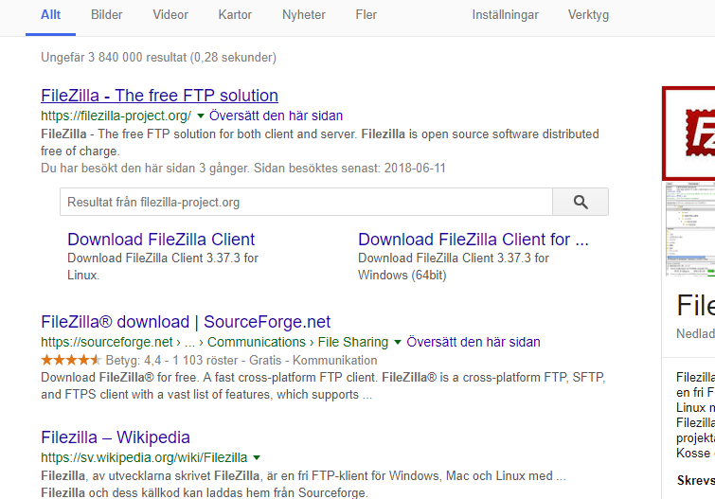Click the star rating of SourceForge result
The height and width of the screenshot is (499, 715).
pyautogui.click(x=71, y=361)
